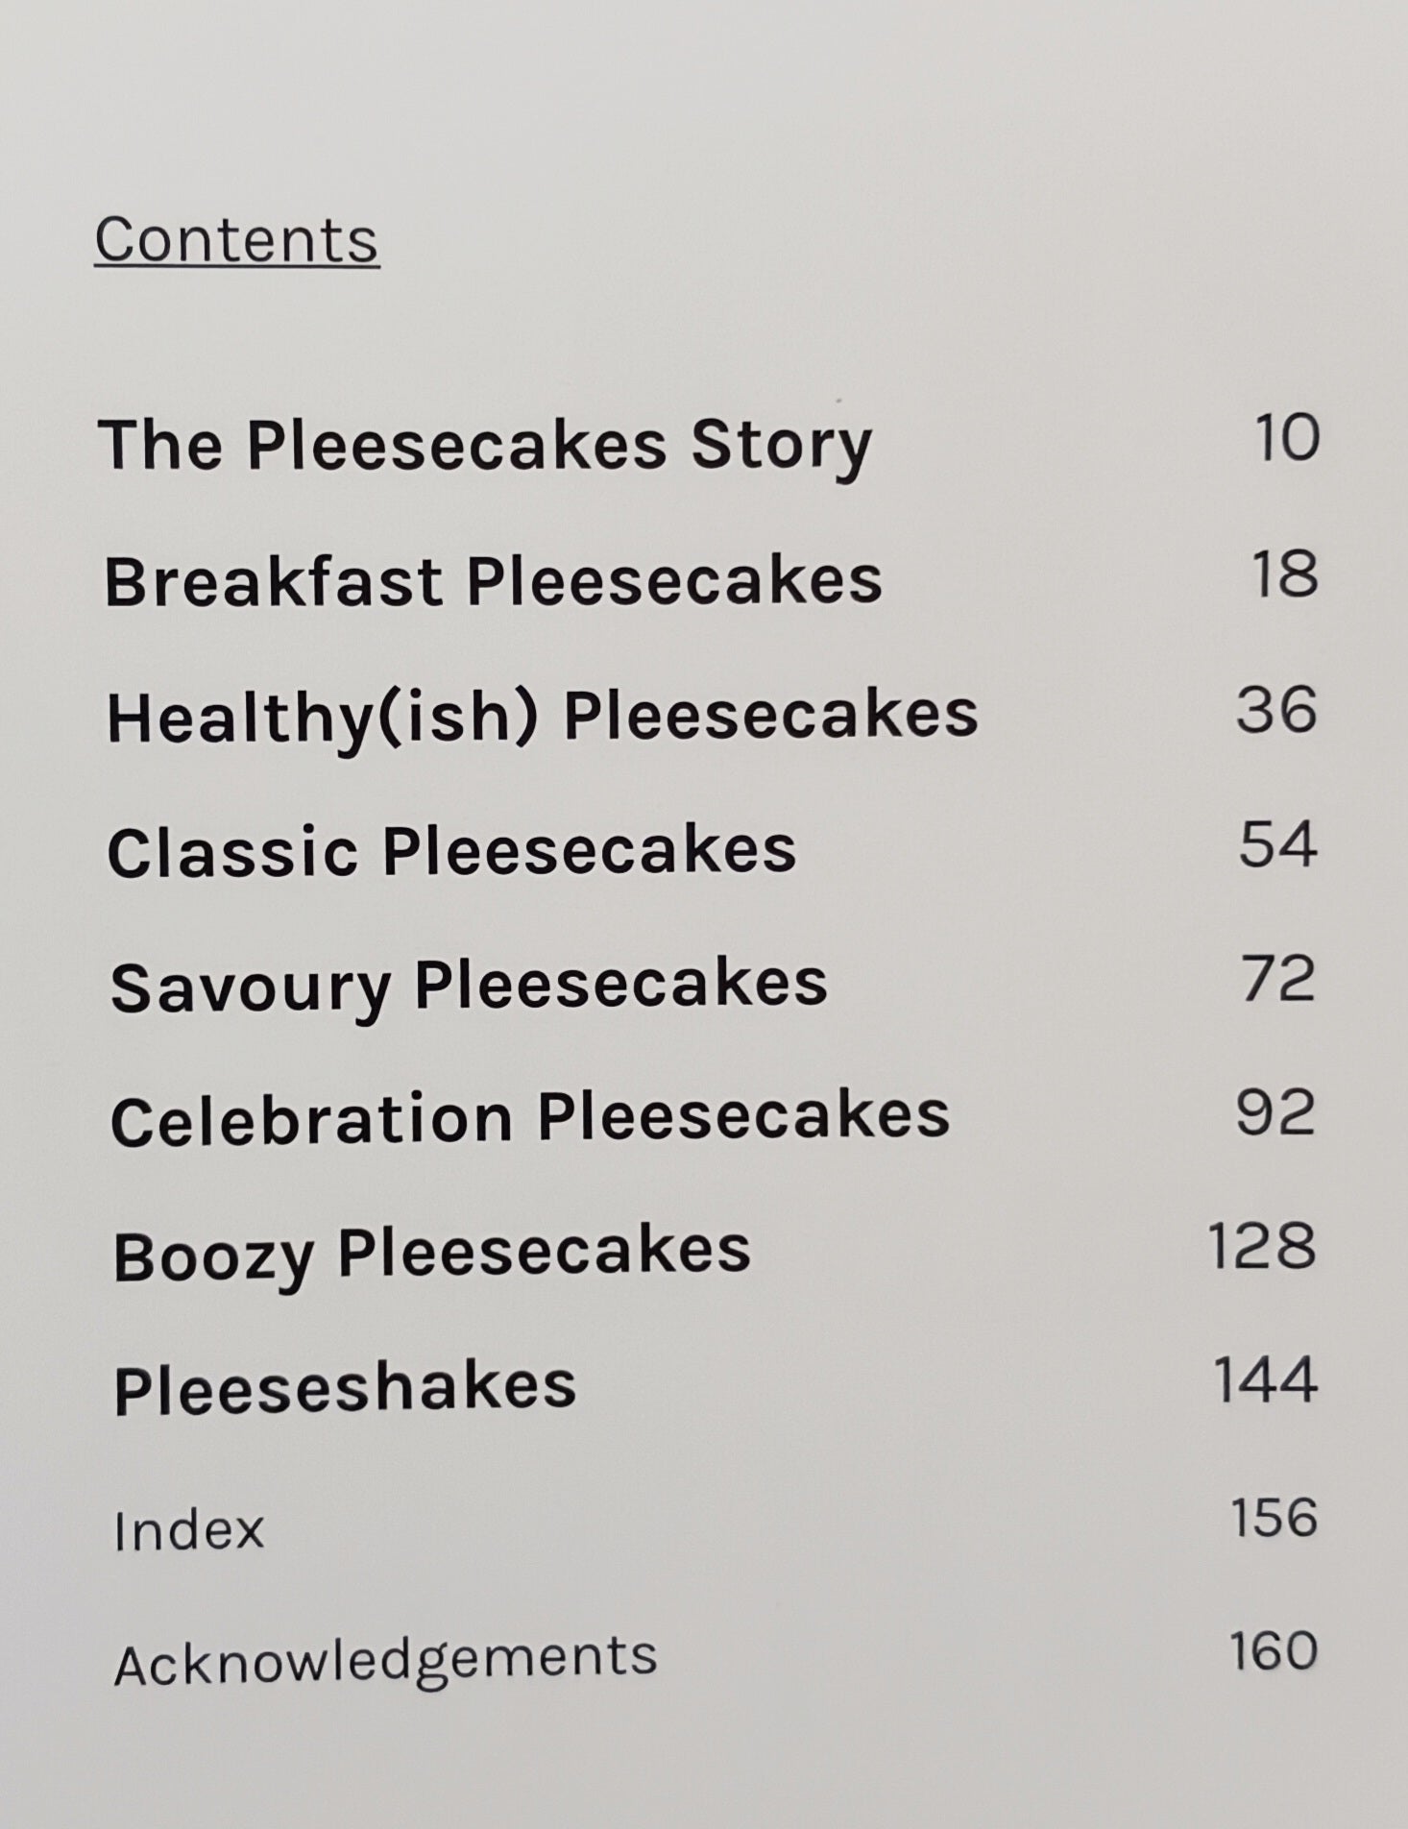Click the Index entry

188,1530
